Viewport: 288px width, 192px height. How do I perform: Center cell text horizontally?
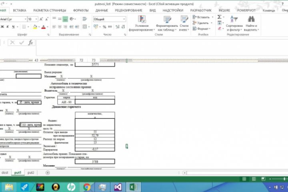60,27
